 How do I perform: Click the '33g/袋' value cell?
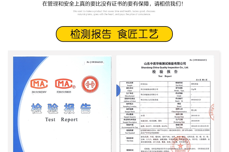pos(194,89)
